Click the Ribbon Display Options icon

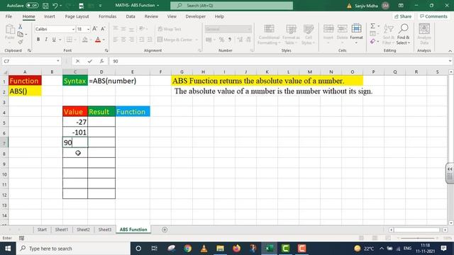tap(401, 6)
